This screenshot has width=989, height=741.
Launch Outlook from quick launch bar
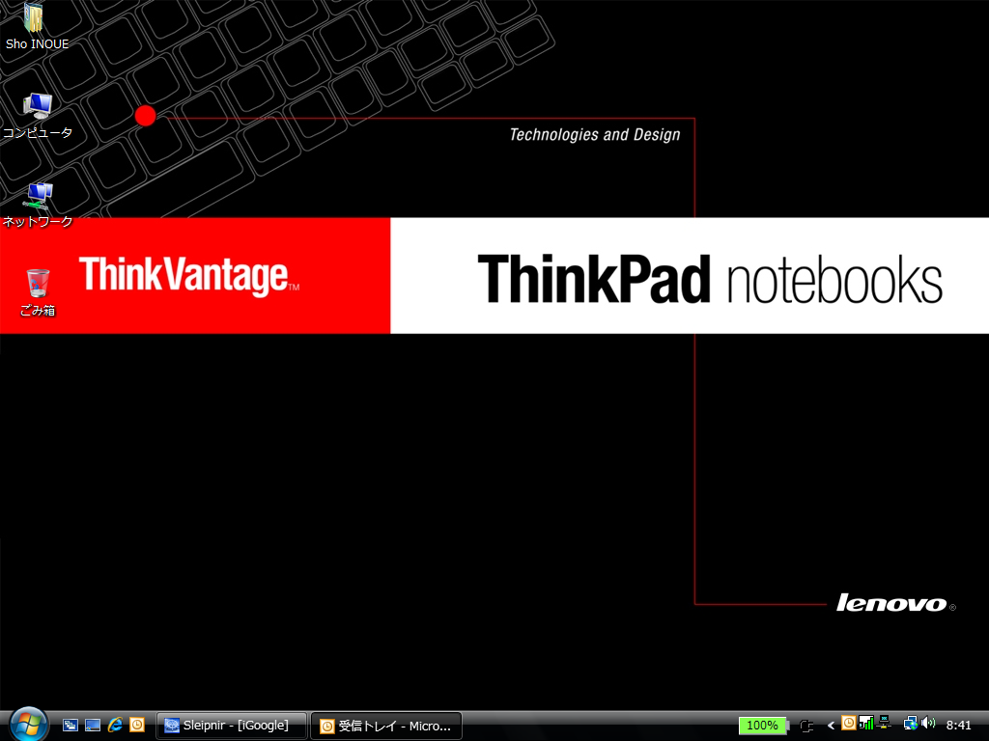137,726
